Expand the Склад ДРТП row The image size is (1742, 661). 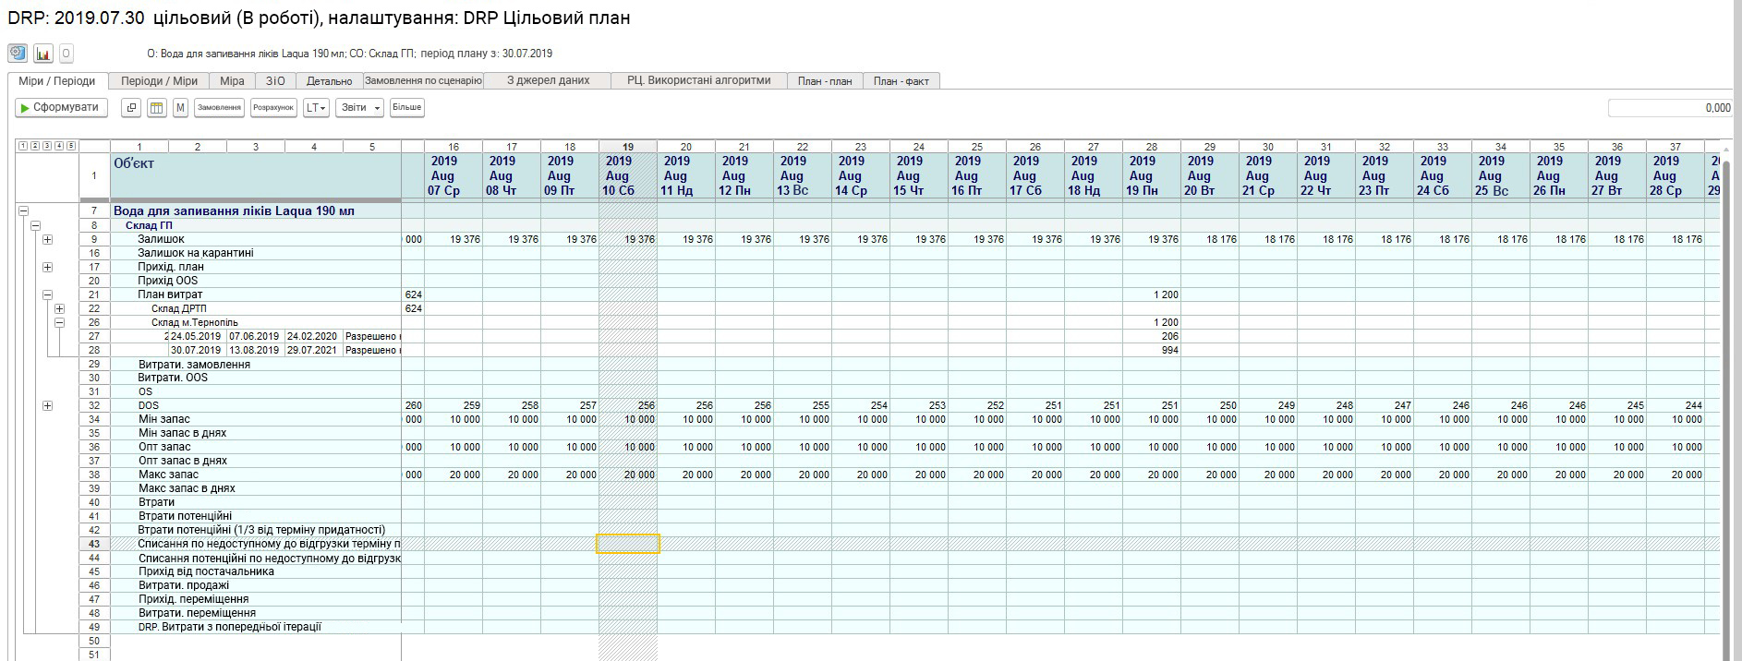[x=60, y=308]
